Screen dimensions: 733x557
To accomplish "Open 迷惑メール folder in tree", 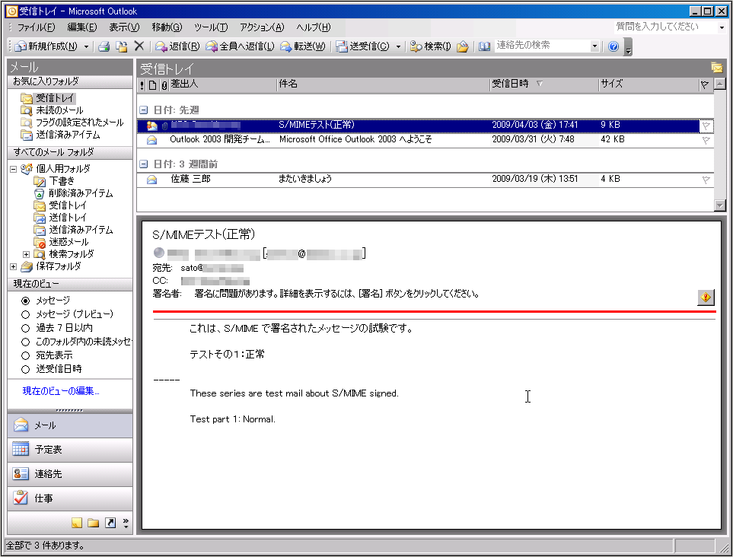I will (61, 243).
